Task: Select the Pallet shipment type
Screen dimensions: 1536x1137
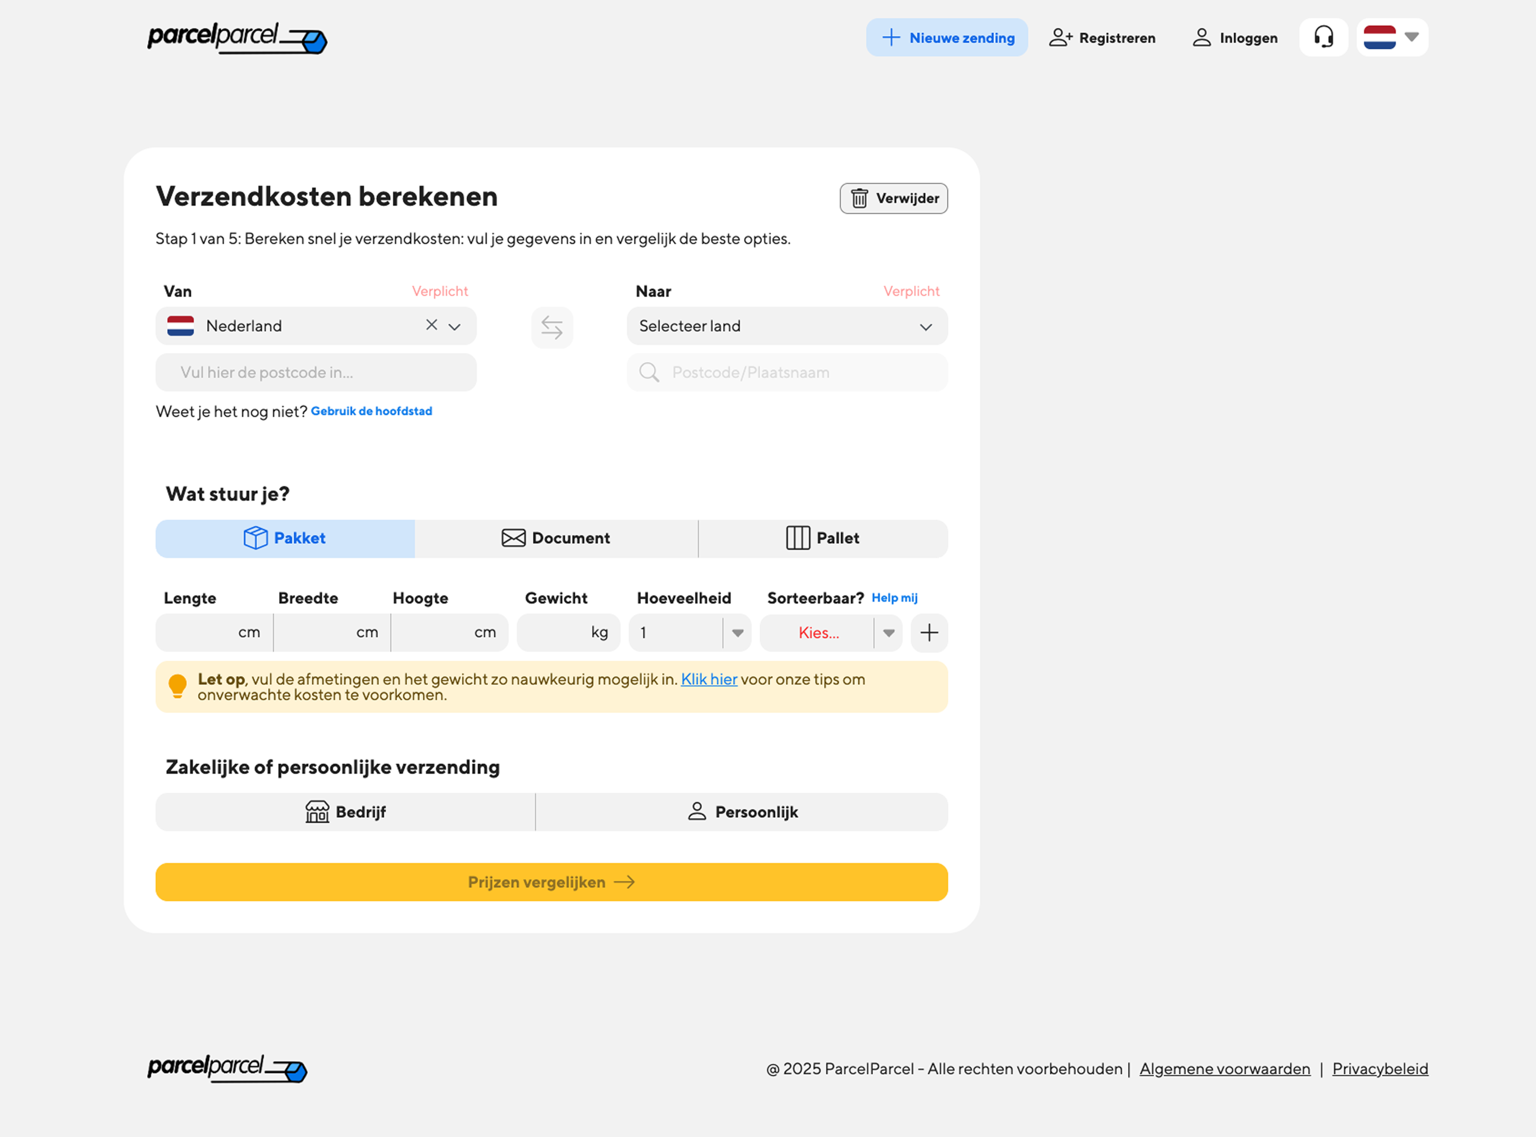Action: (x=823, y=538)
